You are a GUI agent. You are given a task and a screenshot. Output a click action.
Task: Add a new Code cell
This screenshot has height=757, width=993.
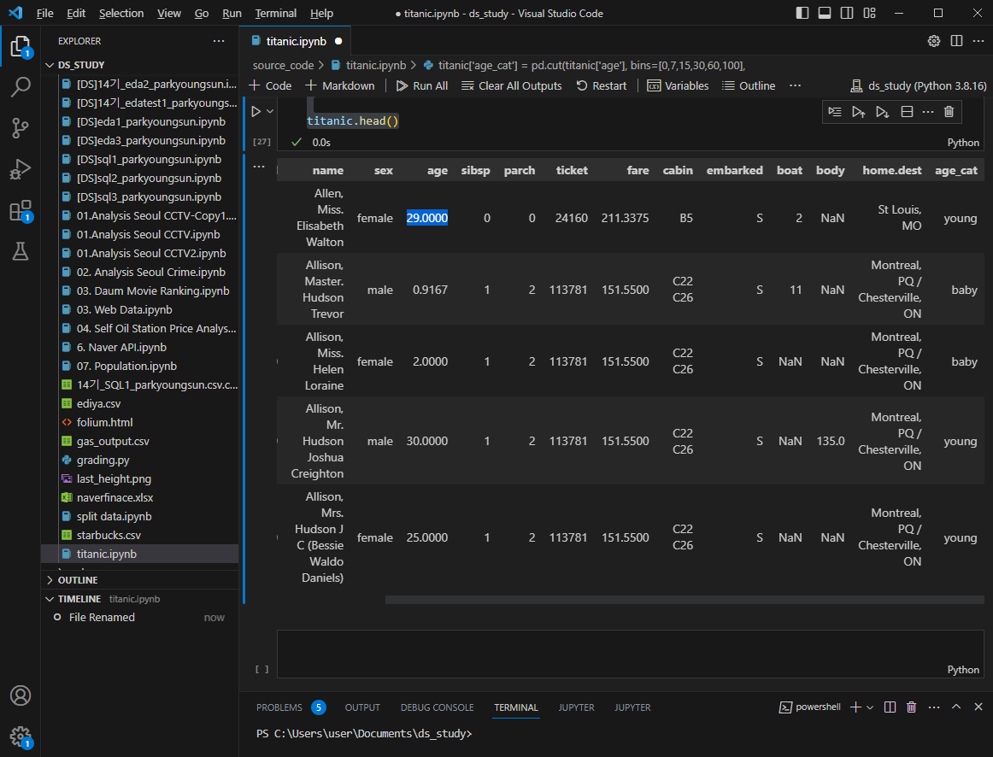[270, 85]
